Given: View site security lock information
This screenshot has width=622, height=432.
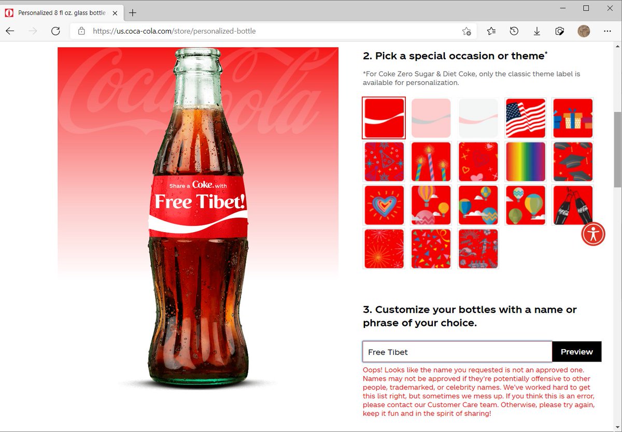Looking at the screenshot, I should pyautogui.click(x=81, y=31).
